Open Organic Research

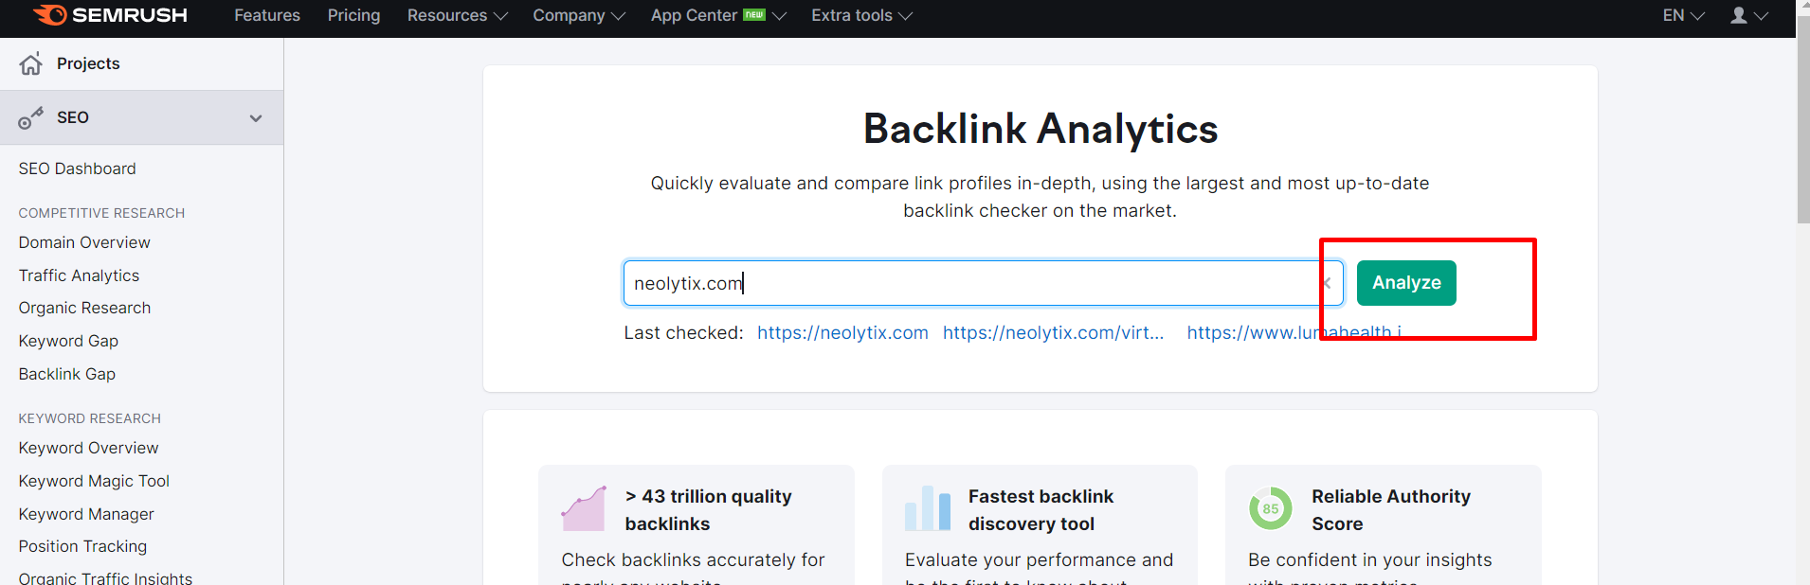tap(84, 308)
